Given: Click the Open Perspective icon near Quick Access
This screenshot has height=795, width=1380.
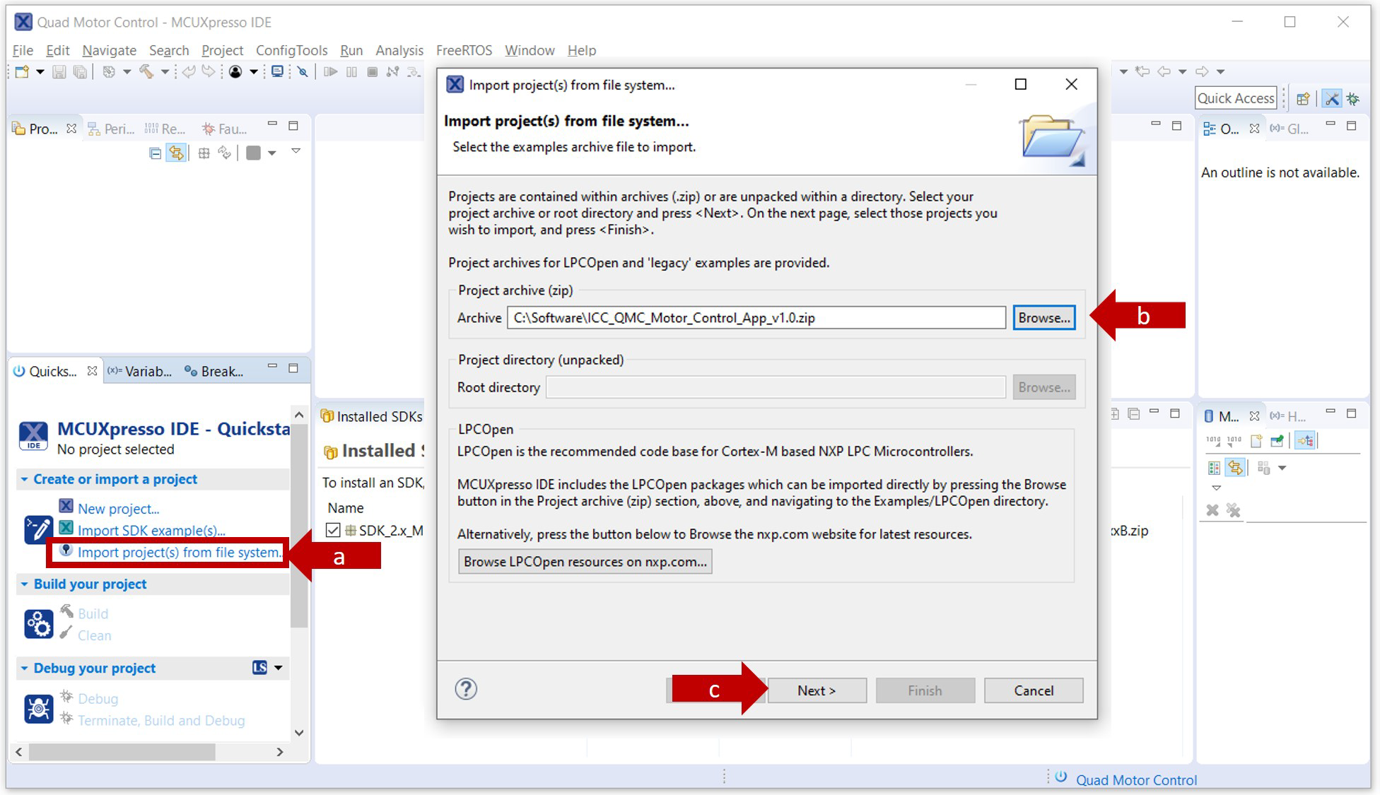Looking at the screenshot, I should pos(1302,99).
